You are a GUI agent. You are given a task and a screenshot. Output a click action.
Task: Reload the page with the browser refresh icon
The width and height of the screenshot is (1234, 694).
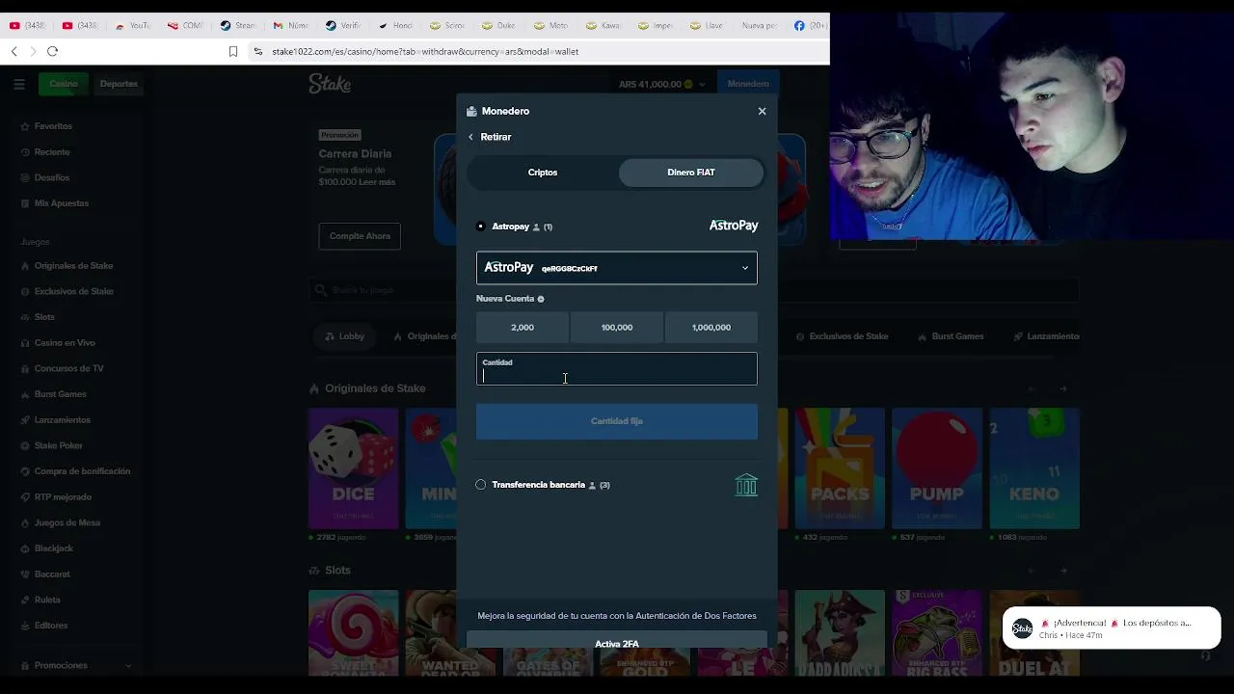(53, 51)
